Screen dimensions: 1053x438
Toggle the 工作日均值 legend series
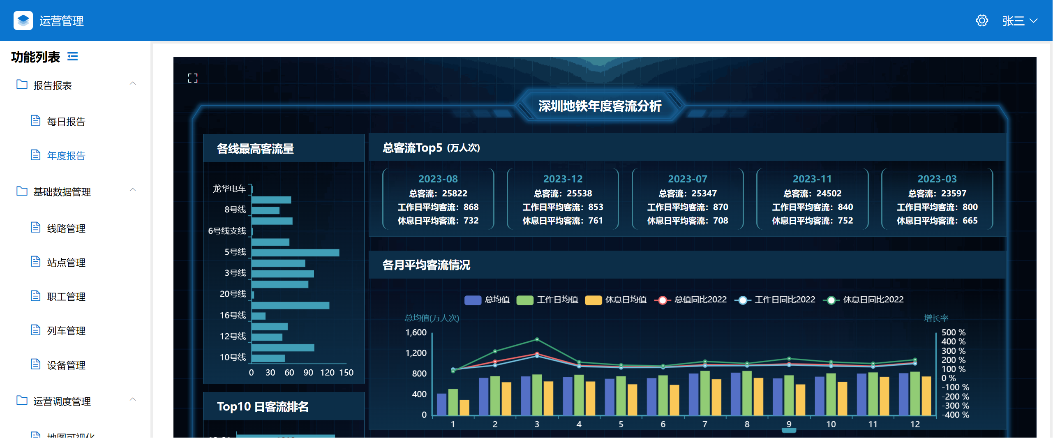[x=547, y=300]
